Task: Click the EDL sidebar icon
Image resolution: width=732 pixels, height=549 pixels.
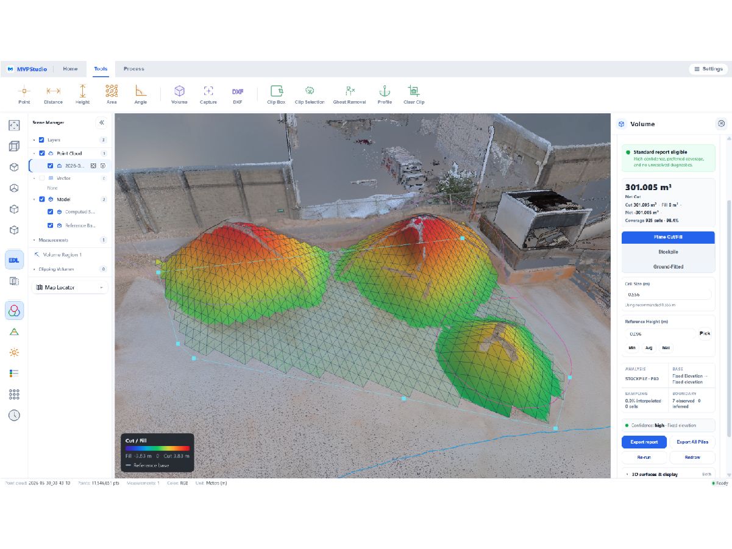Action: 14,260
